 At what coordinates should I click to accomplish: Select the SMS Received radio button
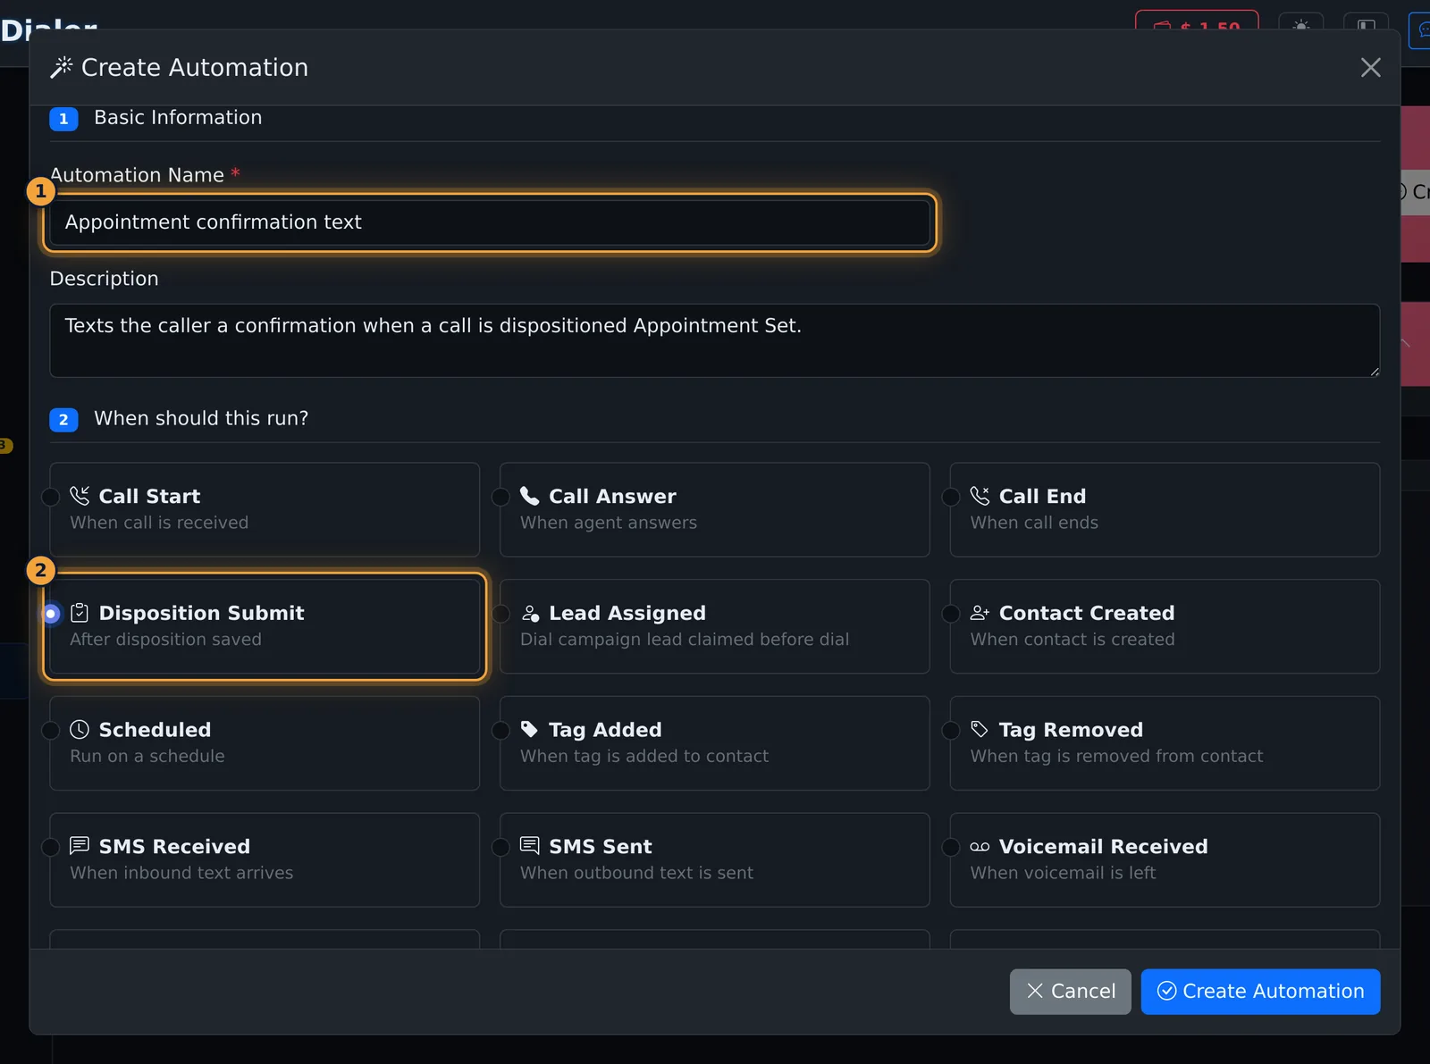coord(51,847)
